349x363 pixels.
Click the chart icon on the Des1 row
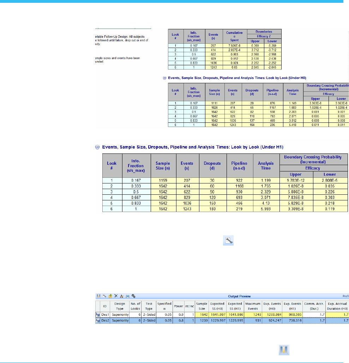[97, 315]
